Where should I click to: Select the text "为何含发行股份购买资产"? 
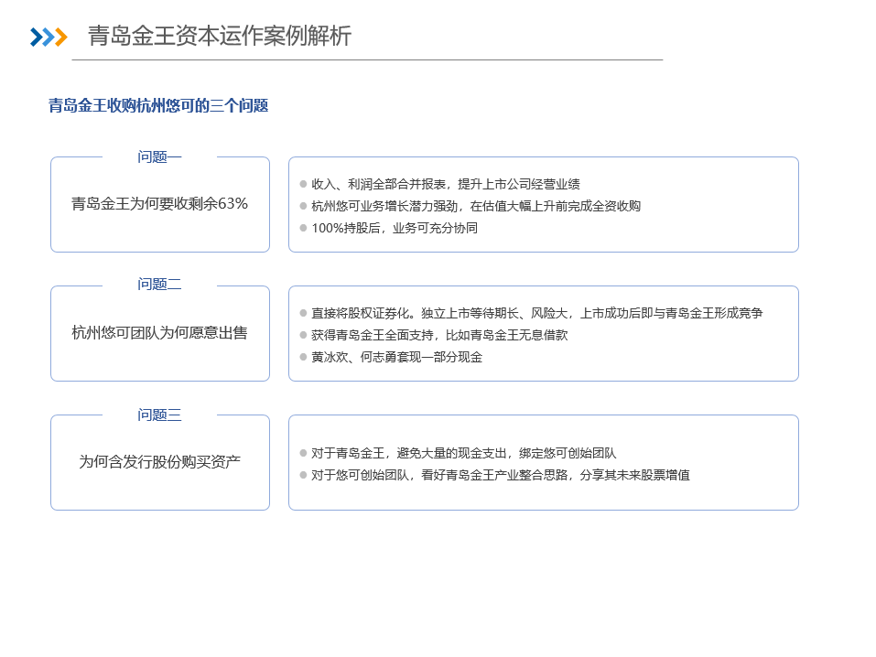(x=160, y=462)
